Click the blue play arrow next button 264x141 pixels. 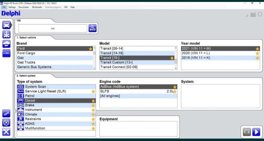(x=256, y=132)
